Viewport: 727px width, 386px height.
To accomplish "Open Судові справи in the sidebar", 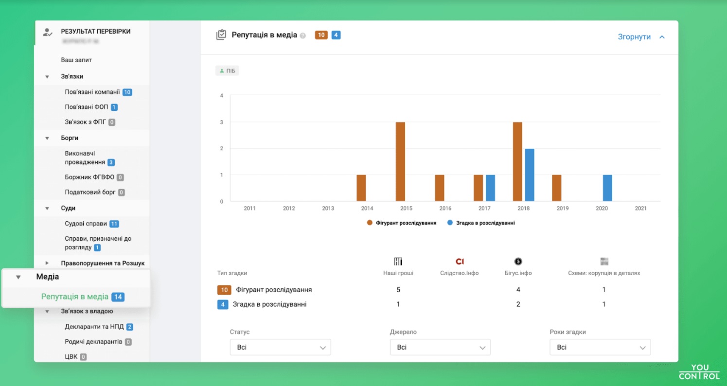I will pyautogui.click(x=86, y=224).
